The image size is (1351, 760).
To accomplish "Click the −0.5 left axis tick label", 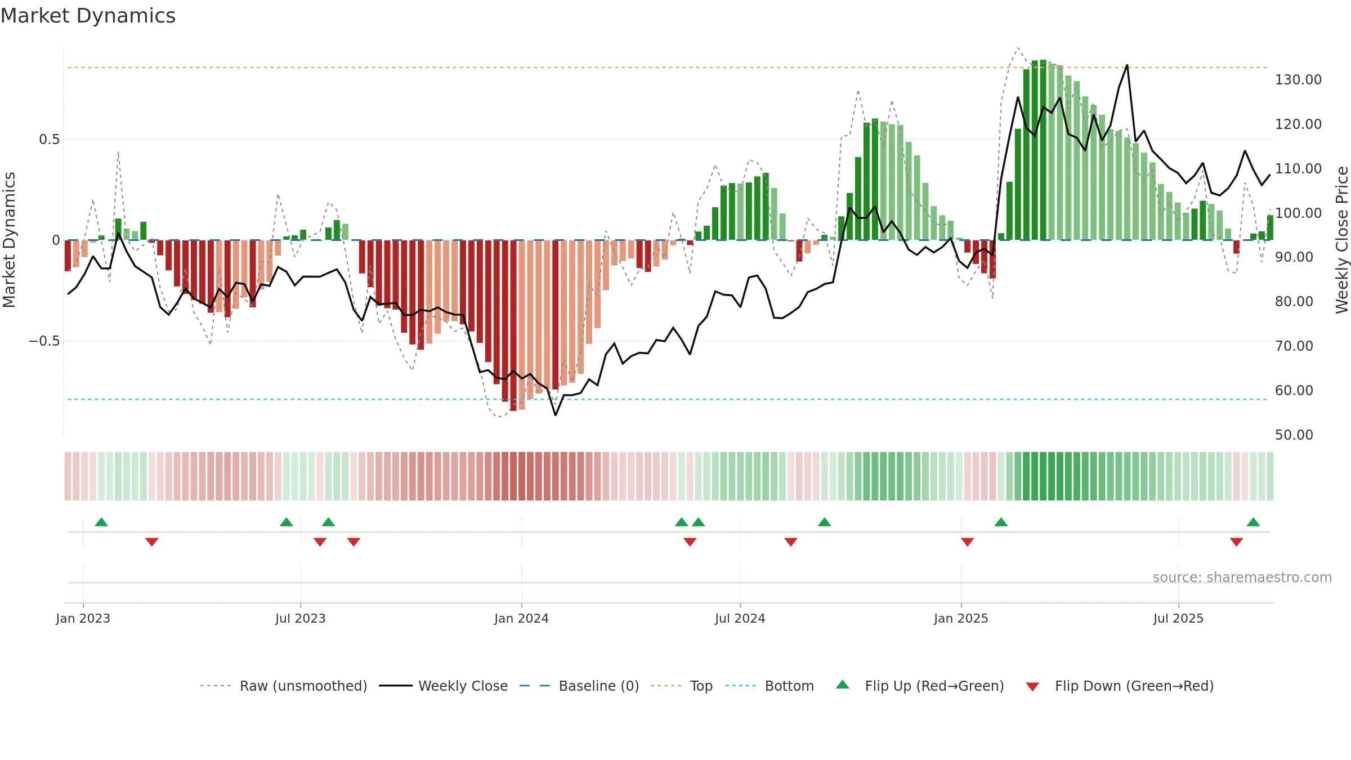I will pyautogui.click(x=44, y=341).
